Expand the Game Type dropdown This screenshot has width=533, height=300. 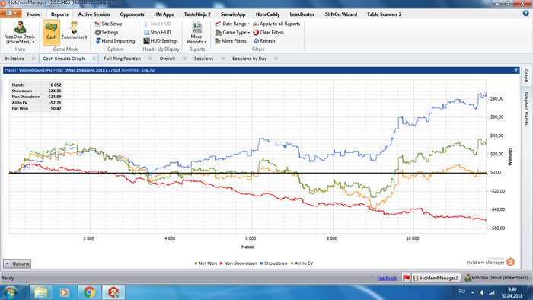coord(233,32)
